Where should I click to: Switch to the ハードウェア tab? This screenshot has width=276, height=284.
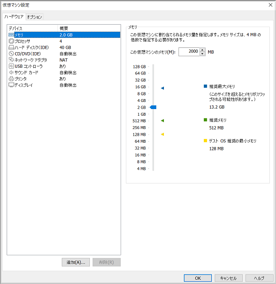[14, 17]
